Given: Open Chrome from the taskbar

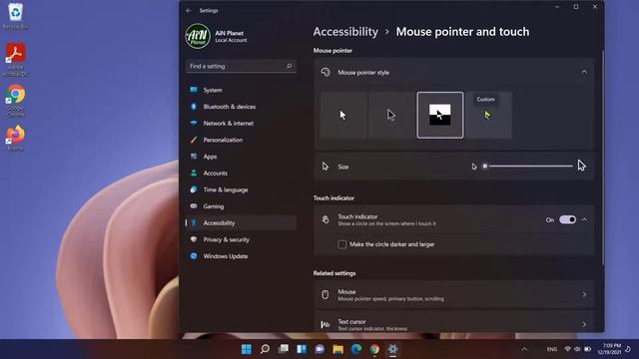Looking at the screenshot, I should 374,349.
